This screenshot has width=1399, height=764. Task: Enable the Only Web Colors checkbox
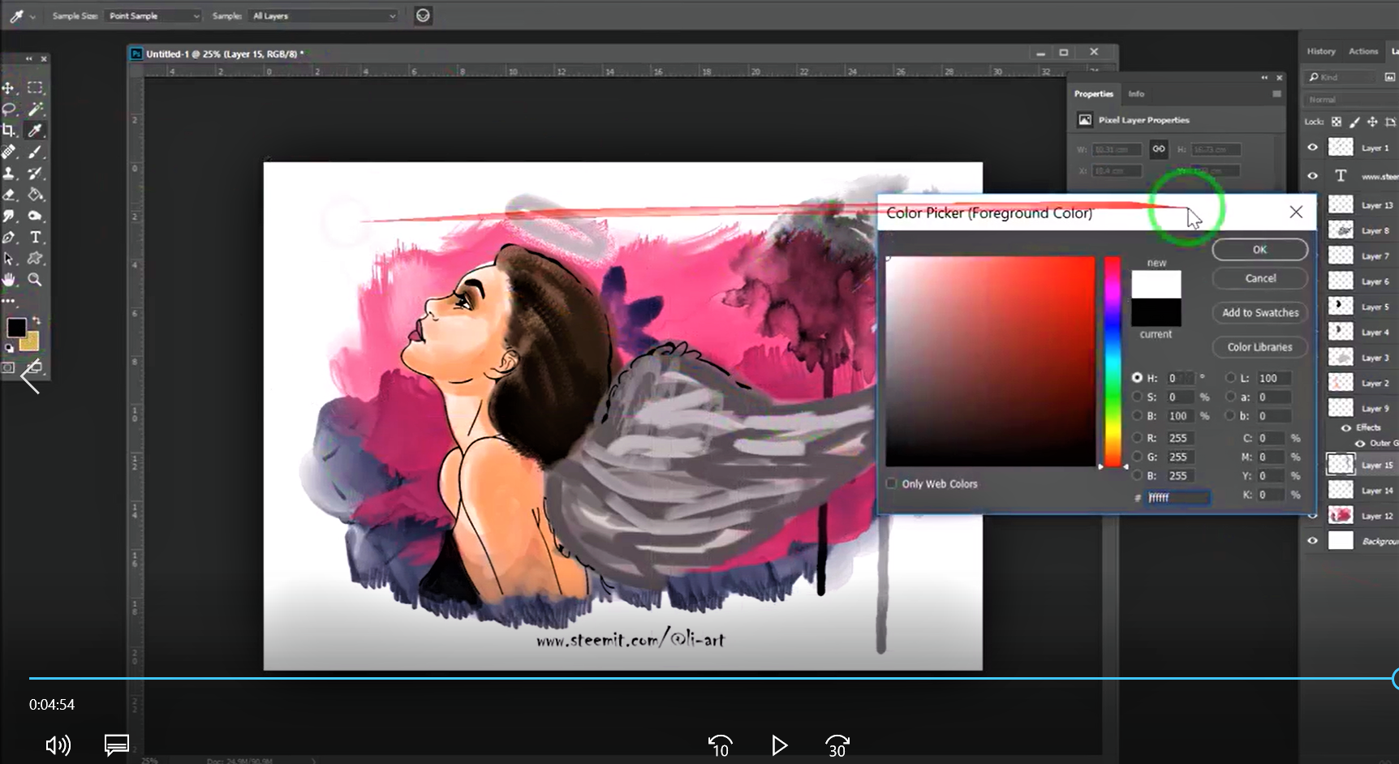tap(891, 483)
